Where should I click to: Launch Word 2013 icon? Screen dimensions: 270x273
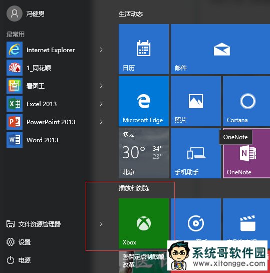[15, 140]
